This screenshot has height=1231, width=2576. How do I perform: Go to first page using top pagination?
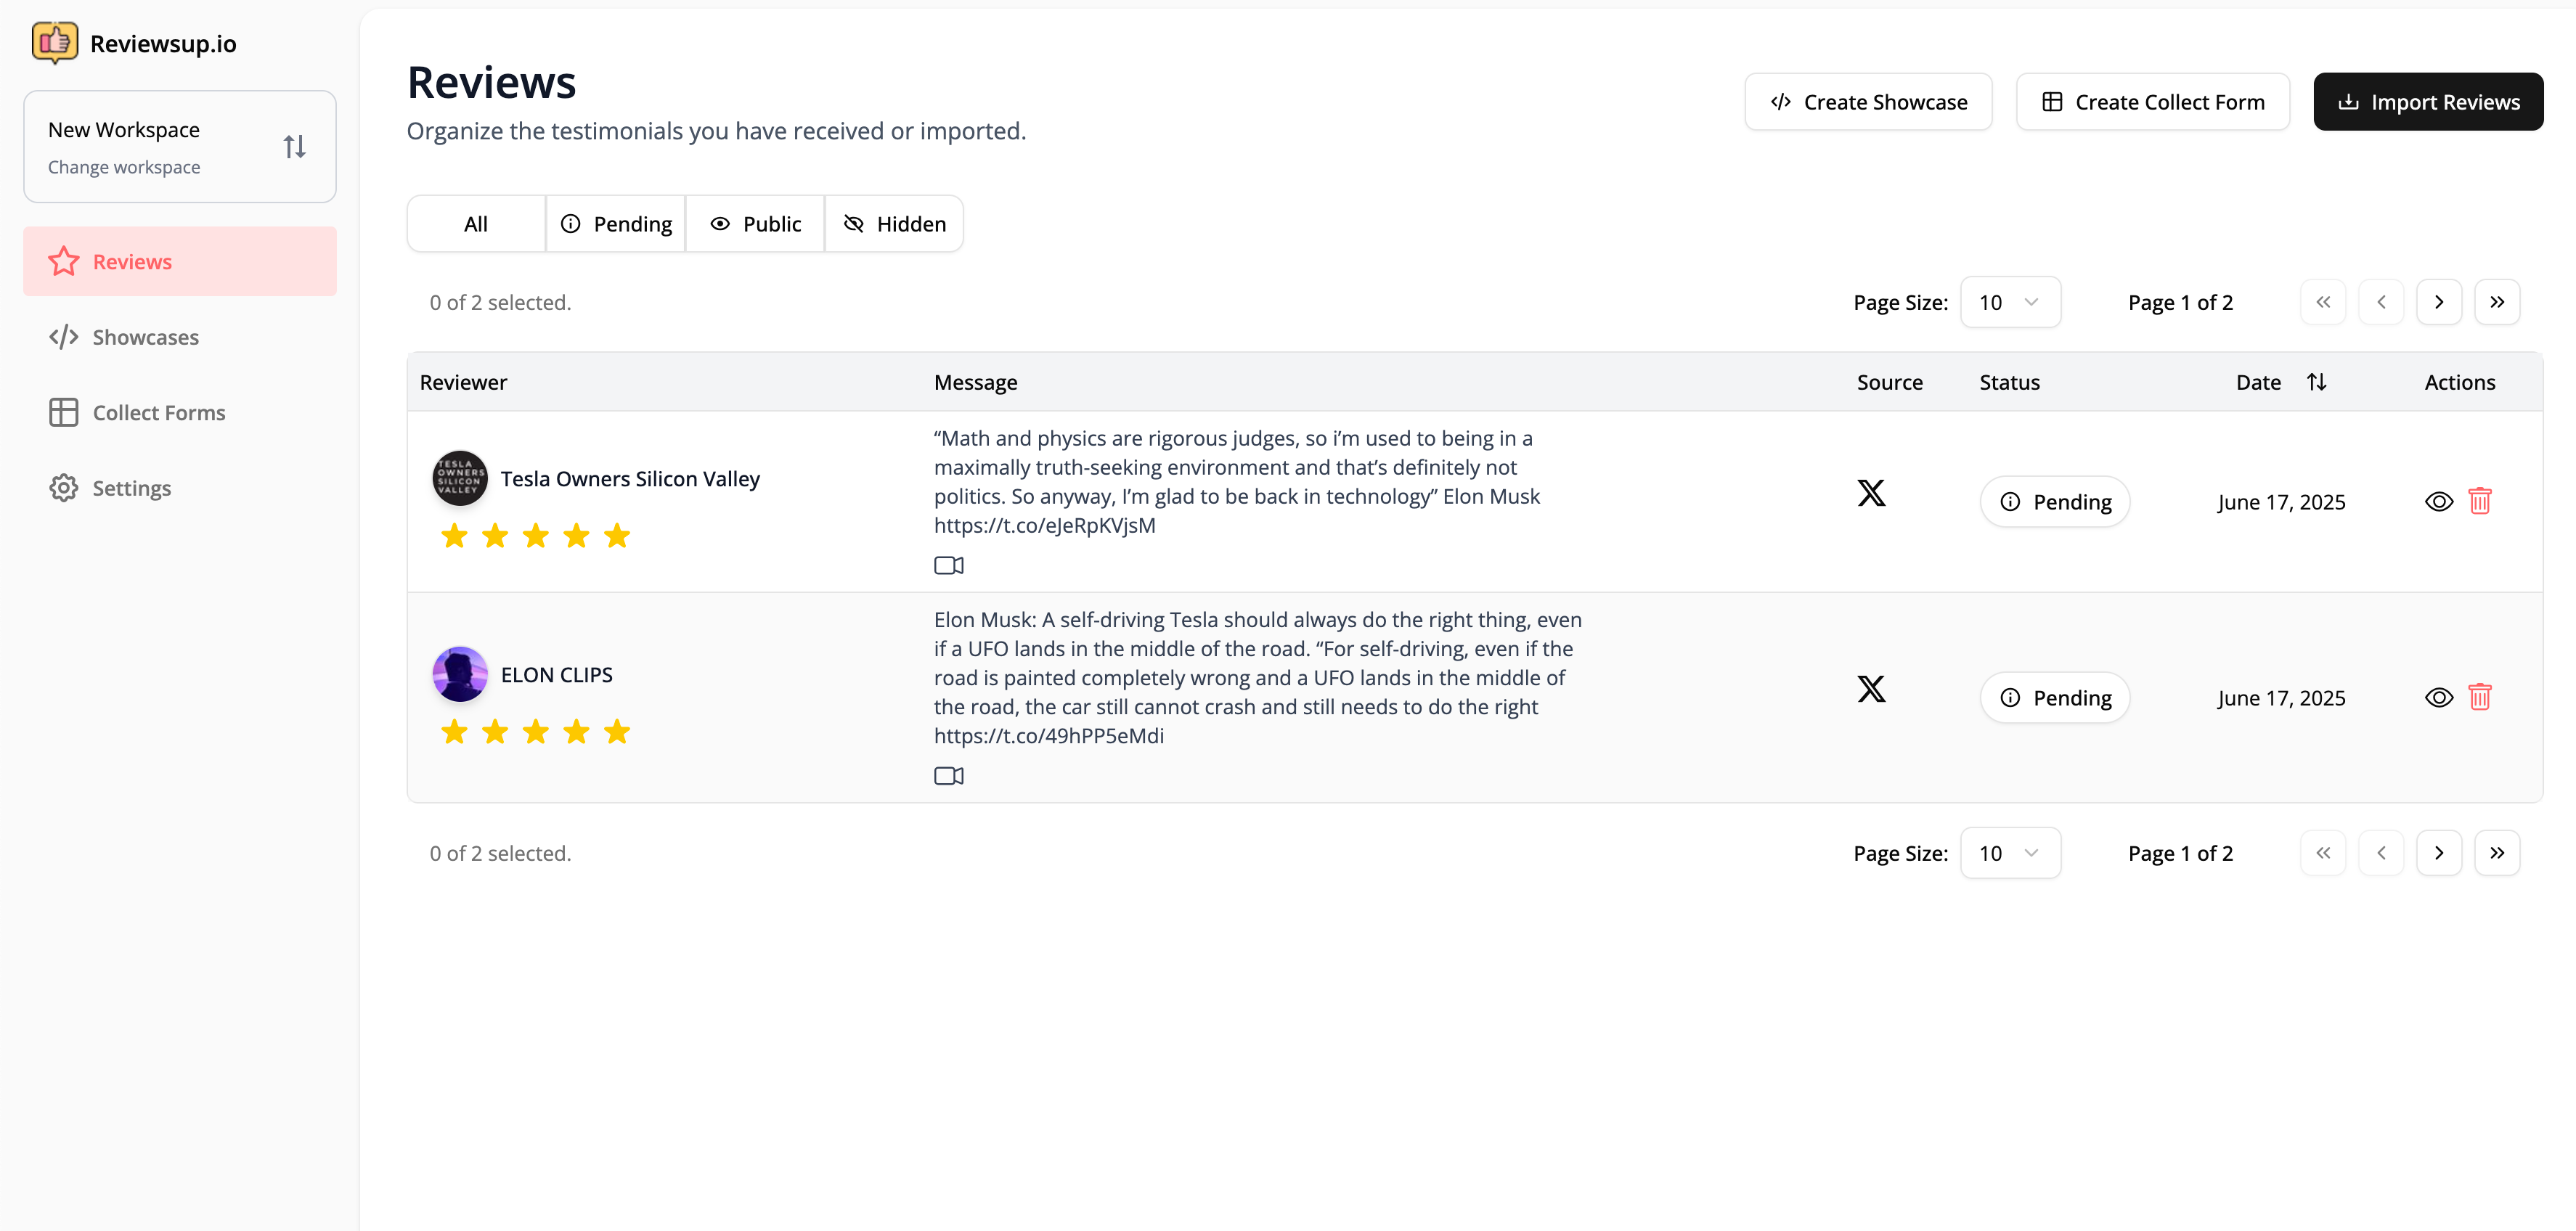pyautogui.click(x=2323, y=302)
